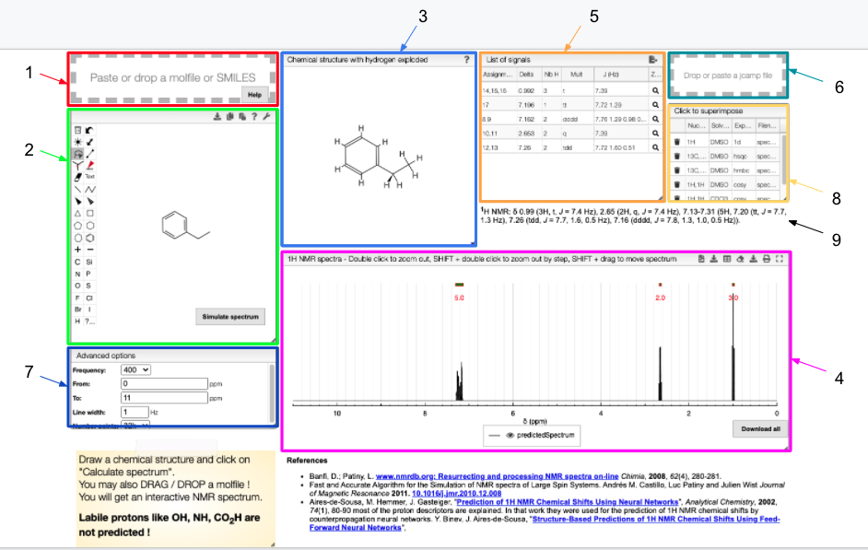Delete the DMSO hmbc spectrum row
The width and height of the screenshot is (868, 550).
676,170
